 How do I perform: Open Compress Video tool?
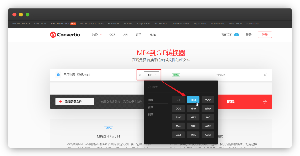coord(181,24)
